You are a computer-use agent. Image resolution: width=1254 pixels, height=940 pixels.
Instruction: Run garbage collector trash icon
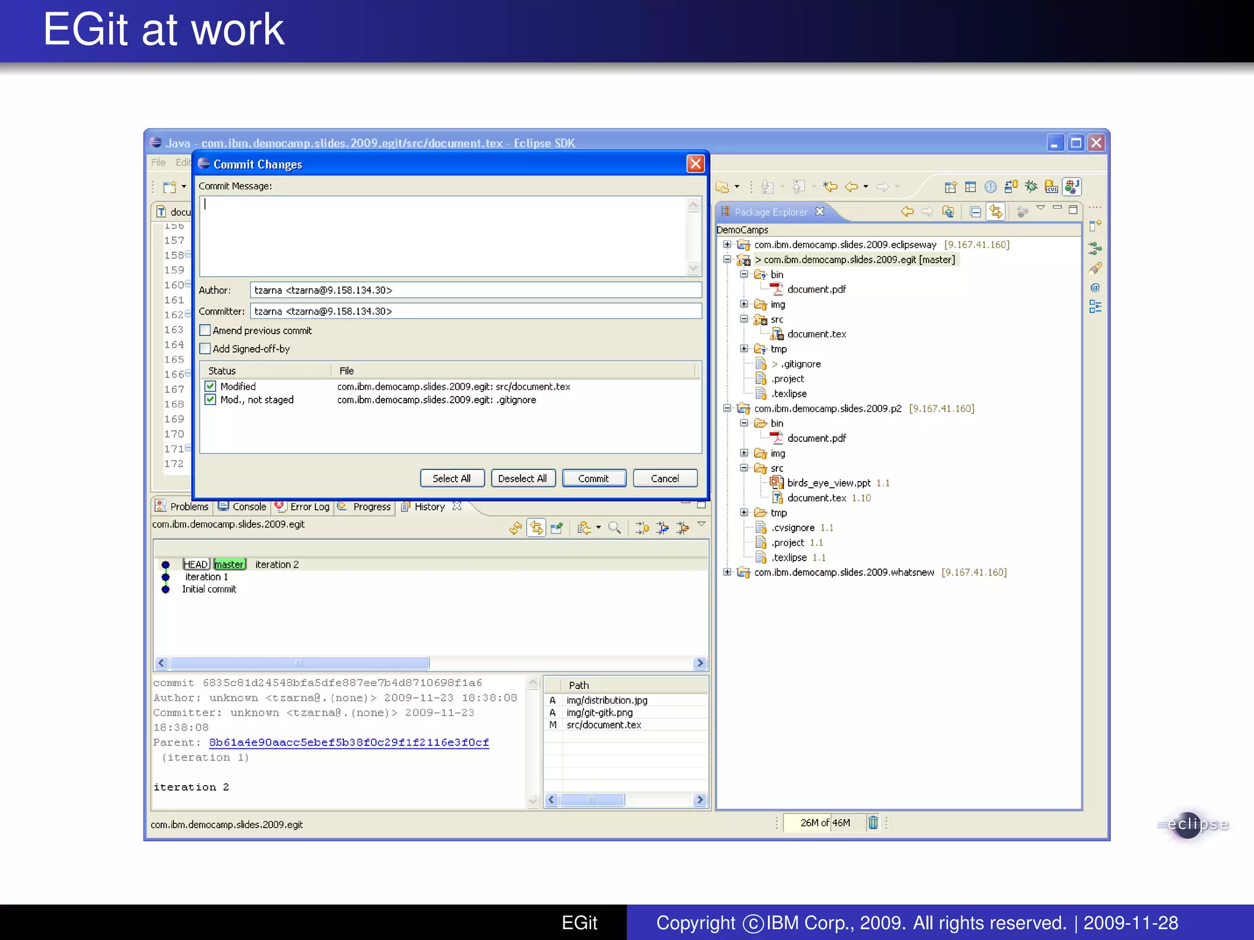click(x=873, y=822)
